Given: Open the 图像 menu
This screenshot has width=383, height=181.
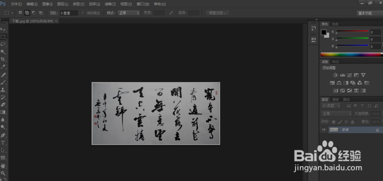Looking at the screenshot, I should [x=47, y=4].
